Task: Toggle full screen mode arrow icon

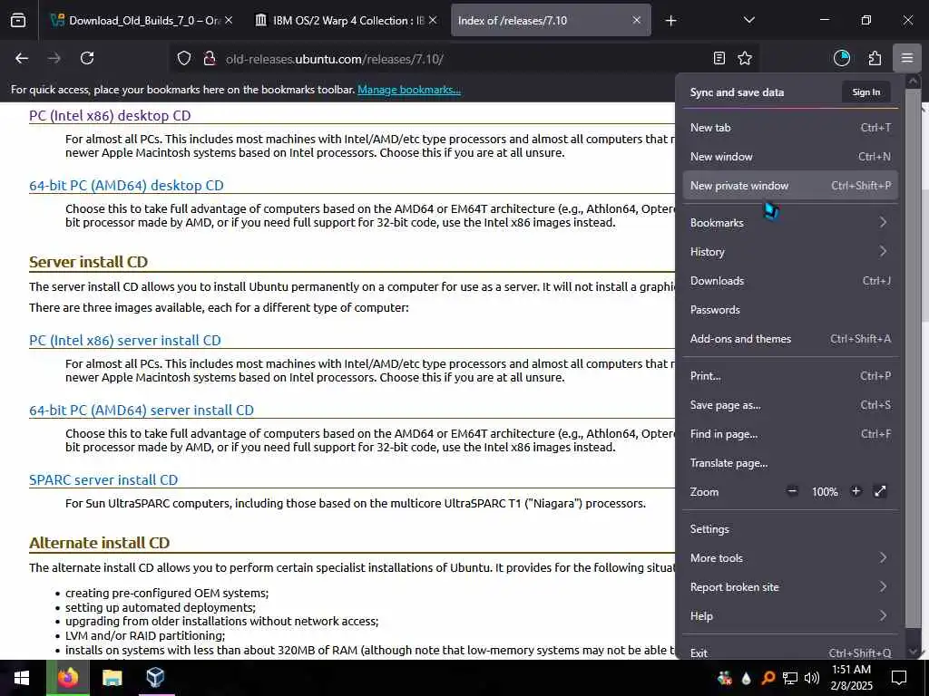Action: (x=880, y=491)
